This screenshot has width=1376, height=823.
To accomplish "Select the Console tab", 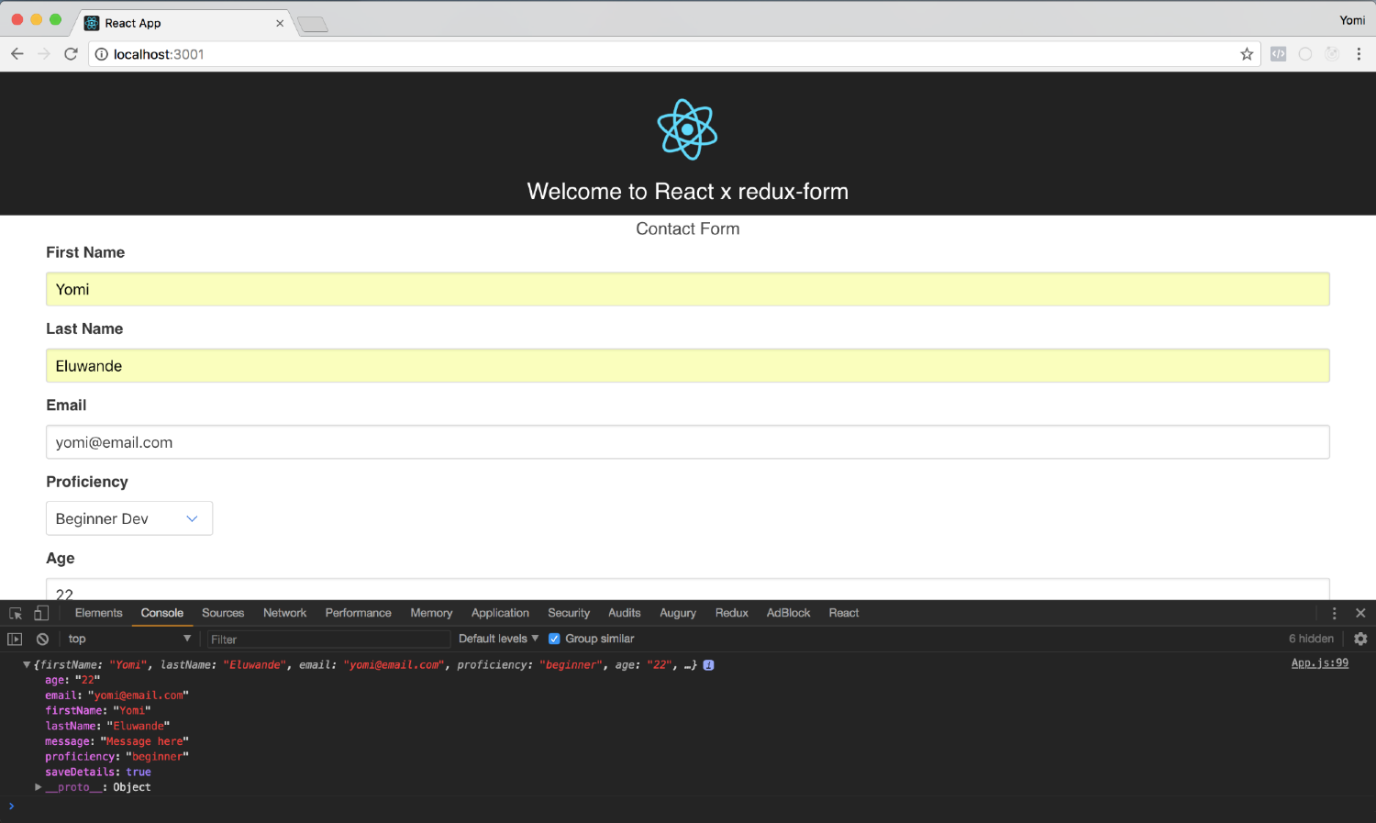I will coord(162,613).
